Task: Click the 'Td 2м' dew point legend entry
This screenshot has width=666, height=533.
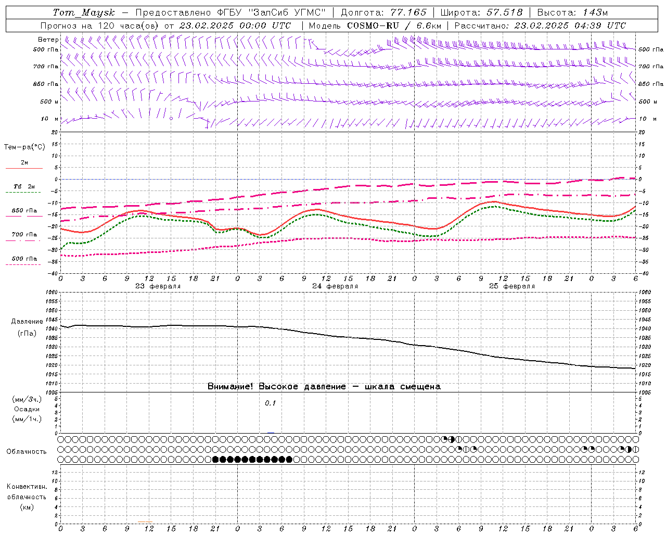Action: tap(24, 186)
